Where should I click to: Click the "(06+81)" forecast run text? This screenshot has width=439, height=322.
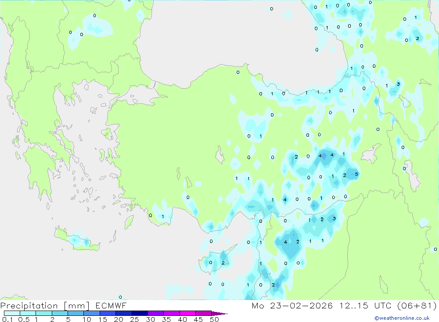point(417,305)
